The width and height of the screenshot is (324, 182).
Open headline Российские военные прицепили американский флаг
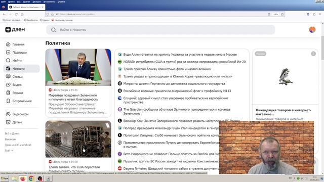tap(177, 91)
